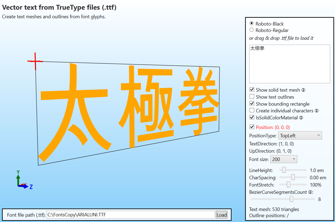Click the BezierCurveSegmentsCount value 8
The image size is (335, 222).
click(319, 199)
